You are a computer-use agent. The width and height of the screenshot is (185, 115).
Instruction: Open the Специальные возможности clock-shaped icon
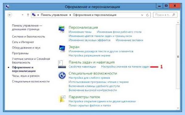tap(62, 75)
